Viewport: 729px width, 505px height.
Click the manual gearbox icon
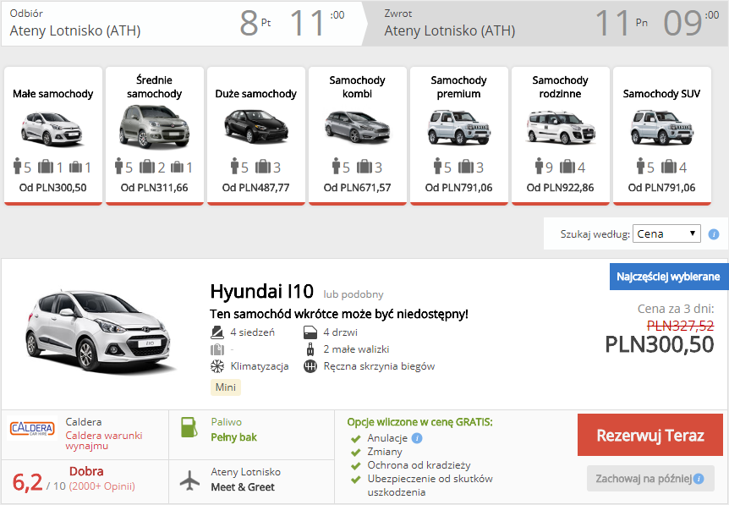pos(310,366)
